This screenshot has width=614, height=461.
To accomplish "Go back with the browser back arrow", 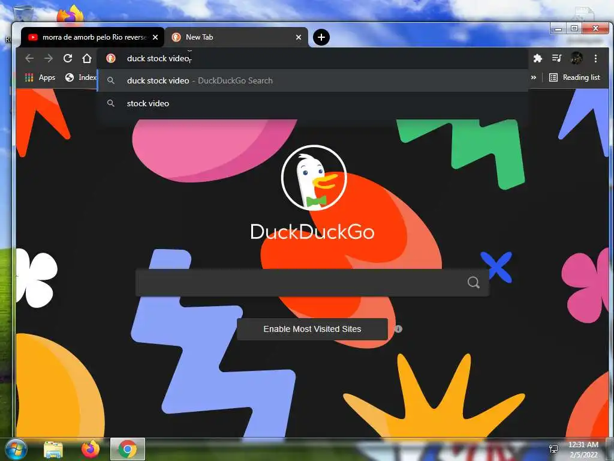I will [29, 58].
